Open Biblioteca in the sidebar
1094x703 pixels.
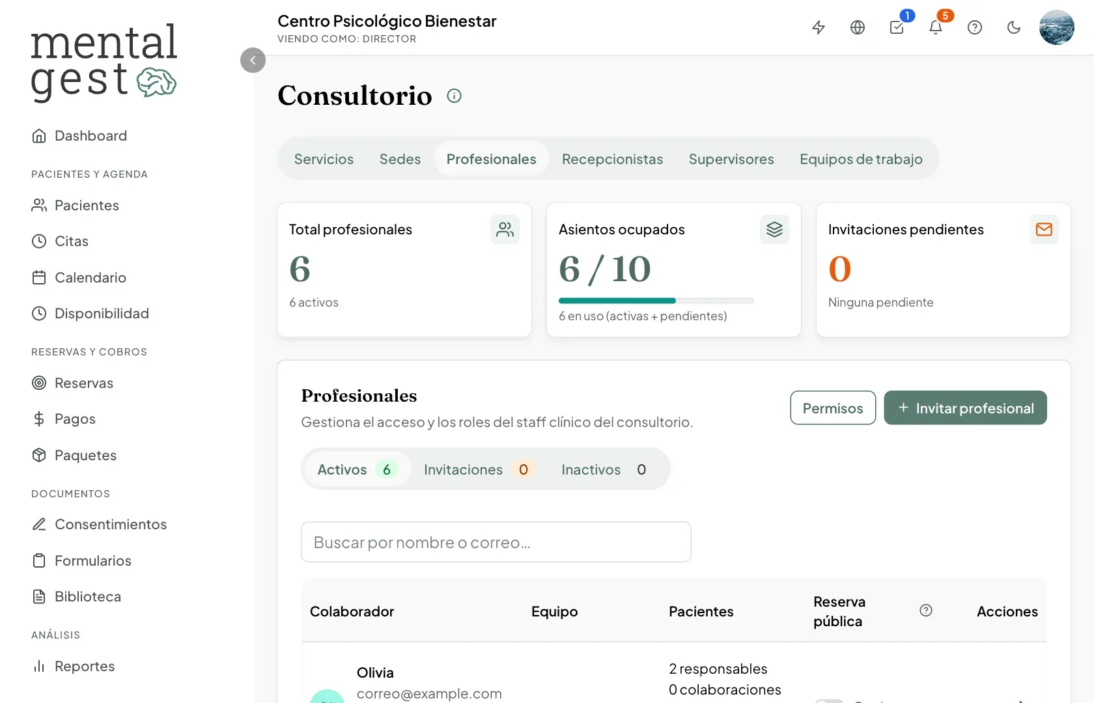[x=76, y=596]
